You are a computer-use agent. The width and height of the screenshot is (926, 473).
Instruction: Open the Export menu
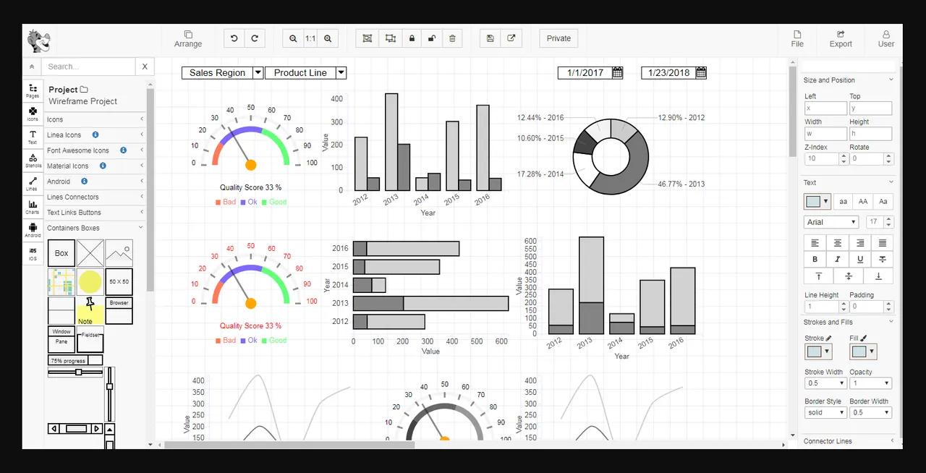pyautogui.click(x=841, y=39)
